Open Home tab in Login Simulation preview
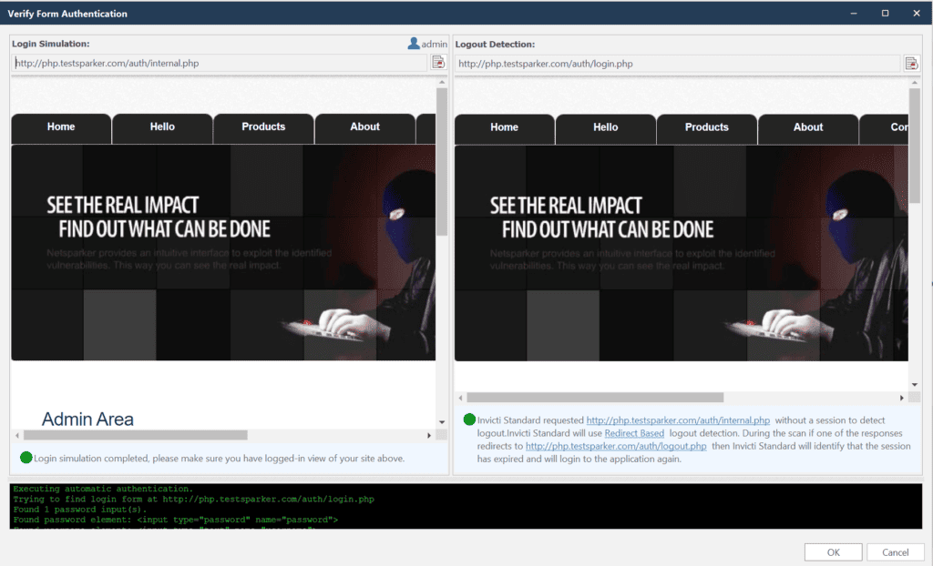 (61, 128)
